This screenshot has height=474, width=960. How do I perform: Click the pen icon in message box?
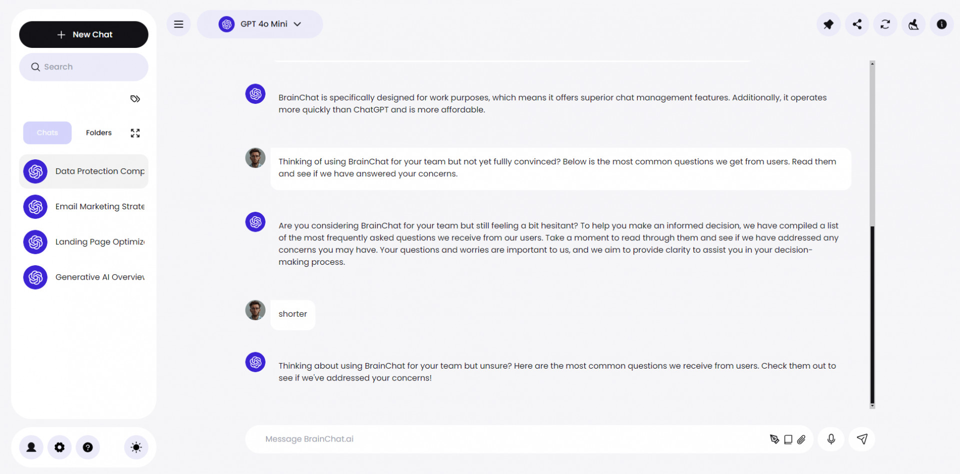pos(774,440)
